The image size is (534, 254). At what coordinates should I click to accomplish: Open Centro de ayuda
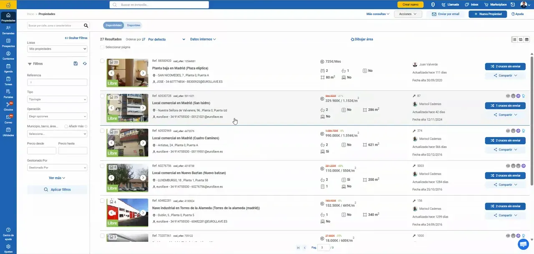(8, 234)
